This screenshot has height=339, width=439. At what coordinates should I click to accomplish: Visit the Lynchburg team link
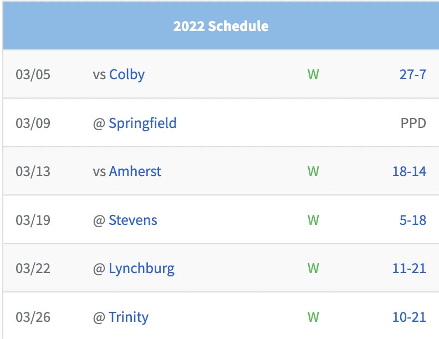(141, 269)
